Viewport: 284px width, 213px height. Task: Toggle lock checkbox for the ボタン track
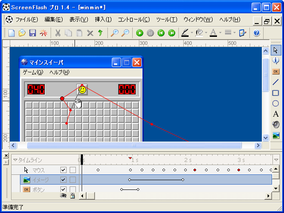click(x=73, y=189)
